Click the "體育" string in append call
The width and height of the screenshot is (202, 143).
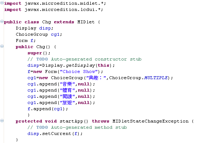(67, 90)
